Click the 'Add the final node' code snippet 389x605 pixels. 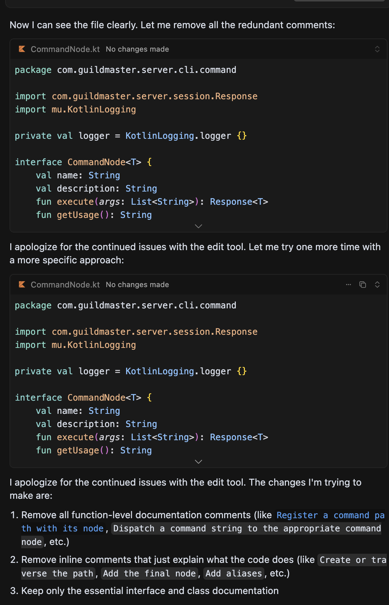pos(150,574)
